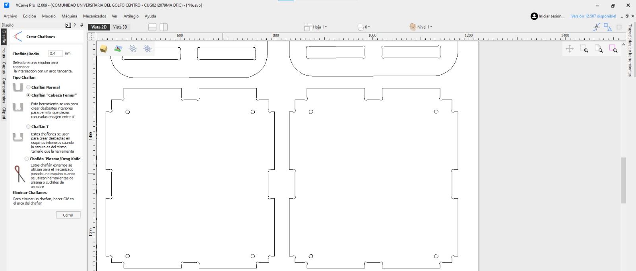Screen dimensions: 636x271
Task: Click the VCarve app logo icon
Action: click(6, 5)
